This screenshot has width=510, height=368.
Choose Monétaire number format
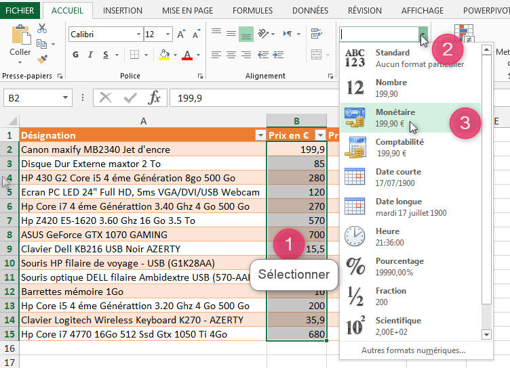click(x=410, y=118)
